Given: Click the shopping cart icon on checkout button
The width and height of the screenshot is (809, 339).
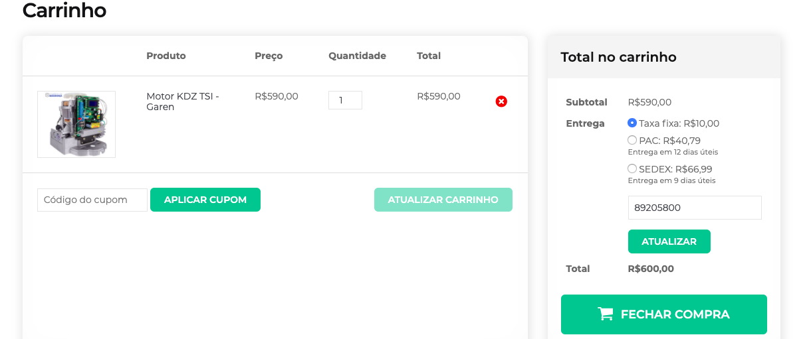Looking at the screenshot, I should click(x=606, y=314).
